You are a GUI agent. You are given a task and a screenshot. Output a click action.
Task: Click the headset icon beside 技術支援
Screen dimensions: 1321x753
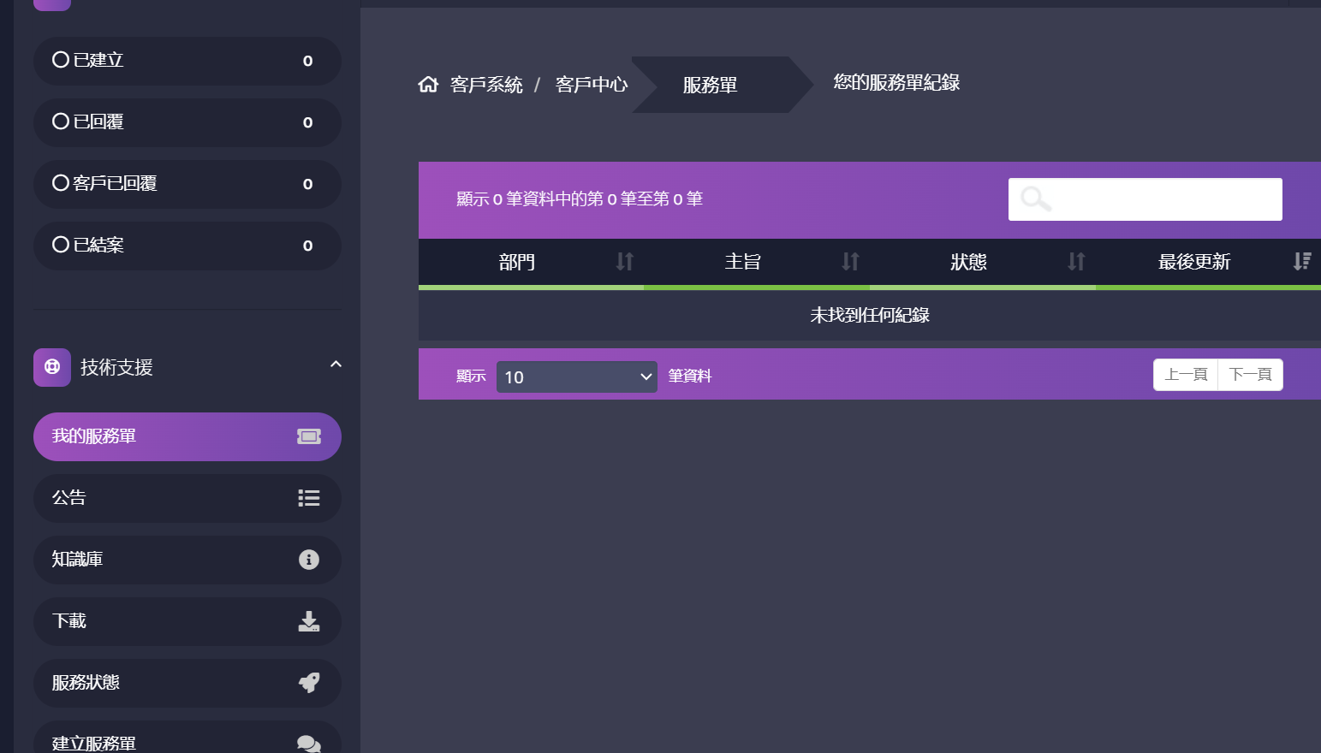[x=51, y=367]
